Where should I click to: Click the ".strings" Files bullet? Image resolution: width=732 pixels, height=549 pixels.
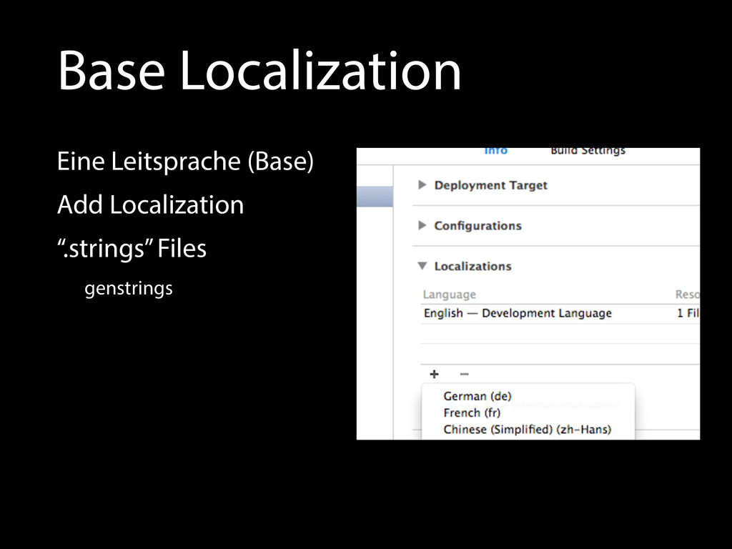pyautogui.click(x=132, y=248)
